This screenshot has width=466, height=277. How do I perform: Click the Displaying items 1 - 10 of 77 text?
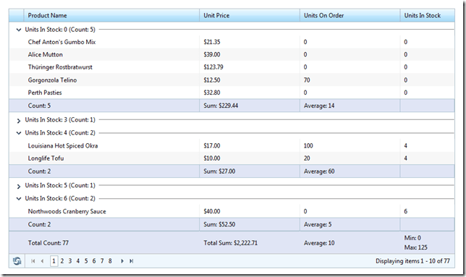[x=412, y=261]
